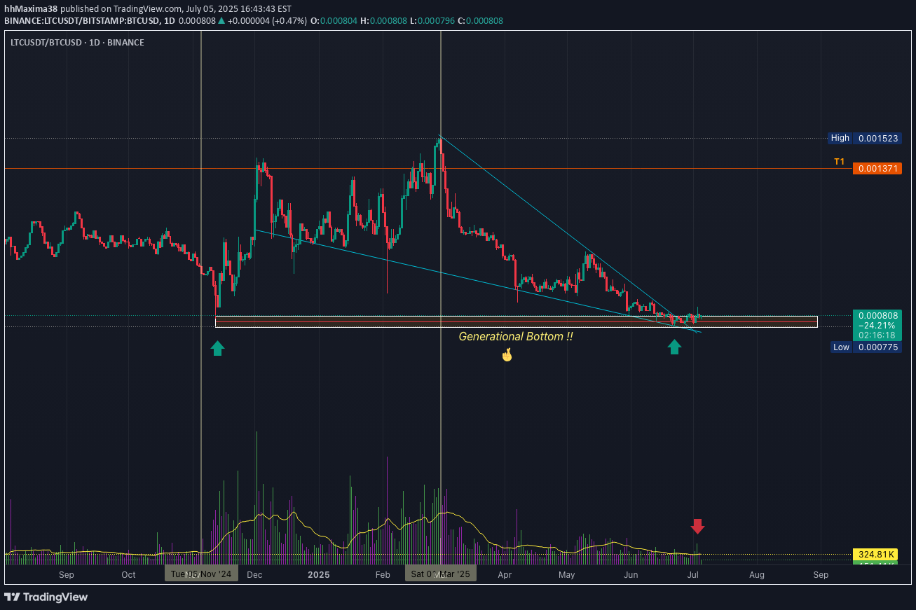Expand the LTCUSDT/BTCUSD · 1D · BINANCE legend

point(76,42)
